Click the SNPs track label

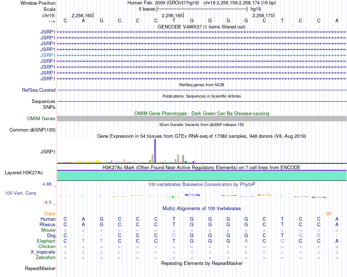click(x=49, y=107)
